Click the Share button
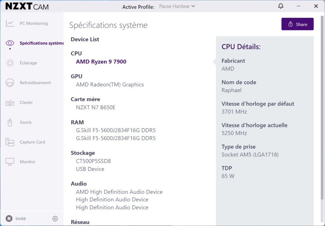This screenshot has width=325, height=226. coord(297,24)
